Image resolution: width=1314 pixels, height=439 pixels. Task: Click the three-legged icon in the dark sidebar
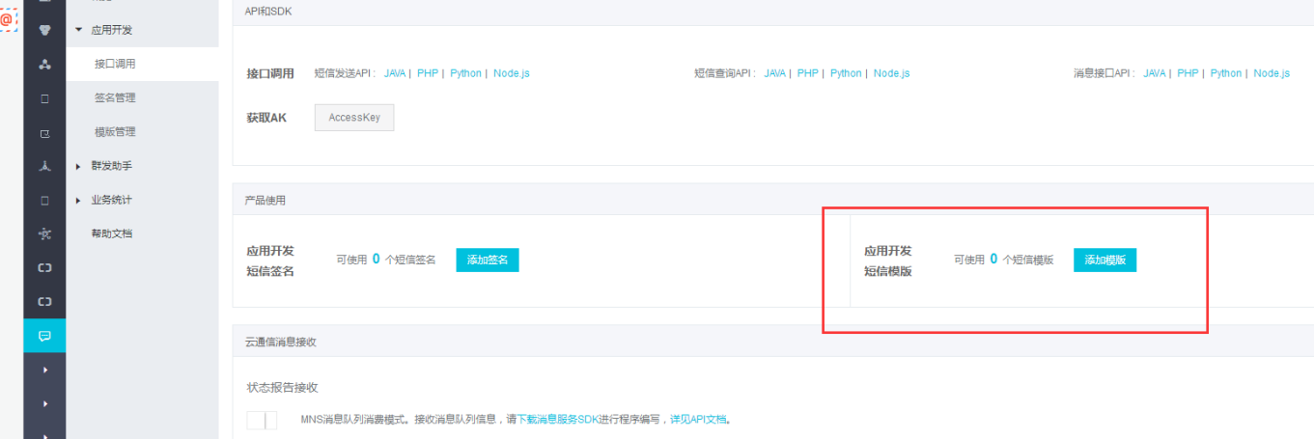pyautogui.click(x=44, y=166)
